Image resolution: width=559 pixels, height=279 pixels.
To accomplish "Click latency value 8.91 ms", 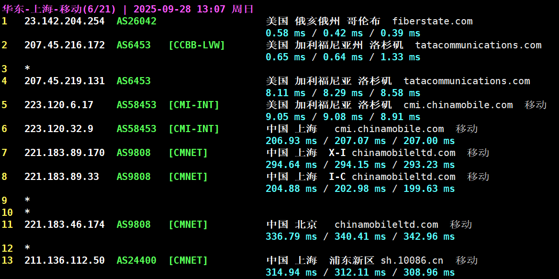I will click(x=401, y=117).
